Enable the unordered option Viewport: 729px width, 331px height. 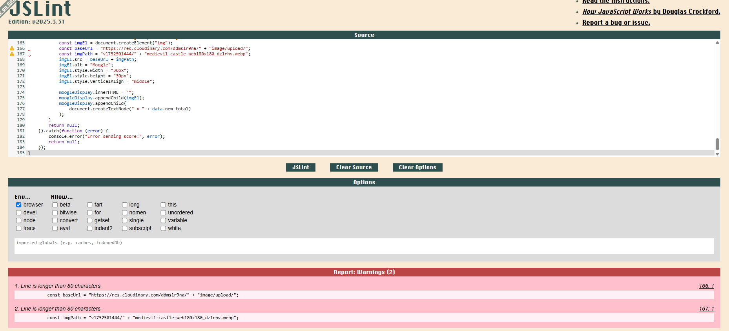[x=163, y=212]
